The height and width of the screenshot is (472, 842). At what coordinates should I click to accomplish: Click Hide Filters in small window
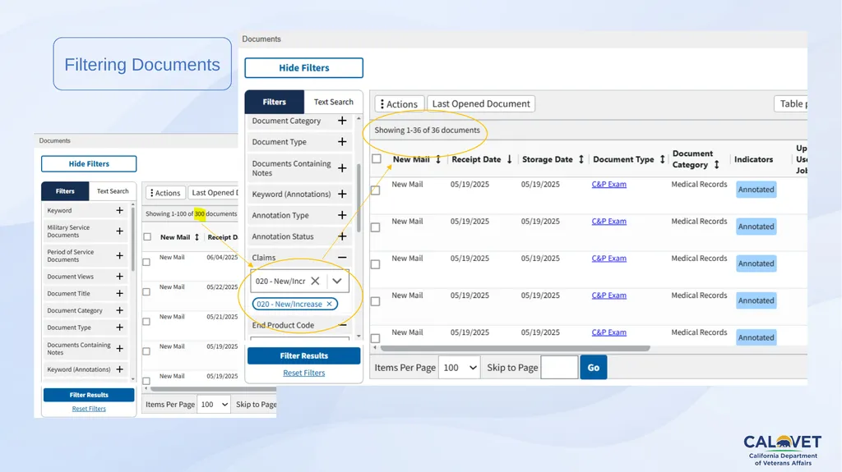pos(89,163)
